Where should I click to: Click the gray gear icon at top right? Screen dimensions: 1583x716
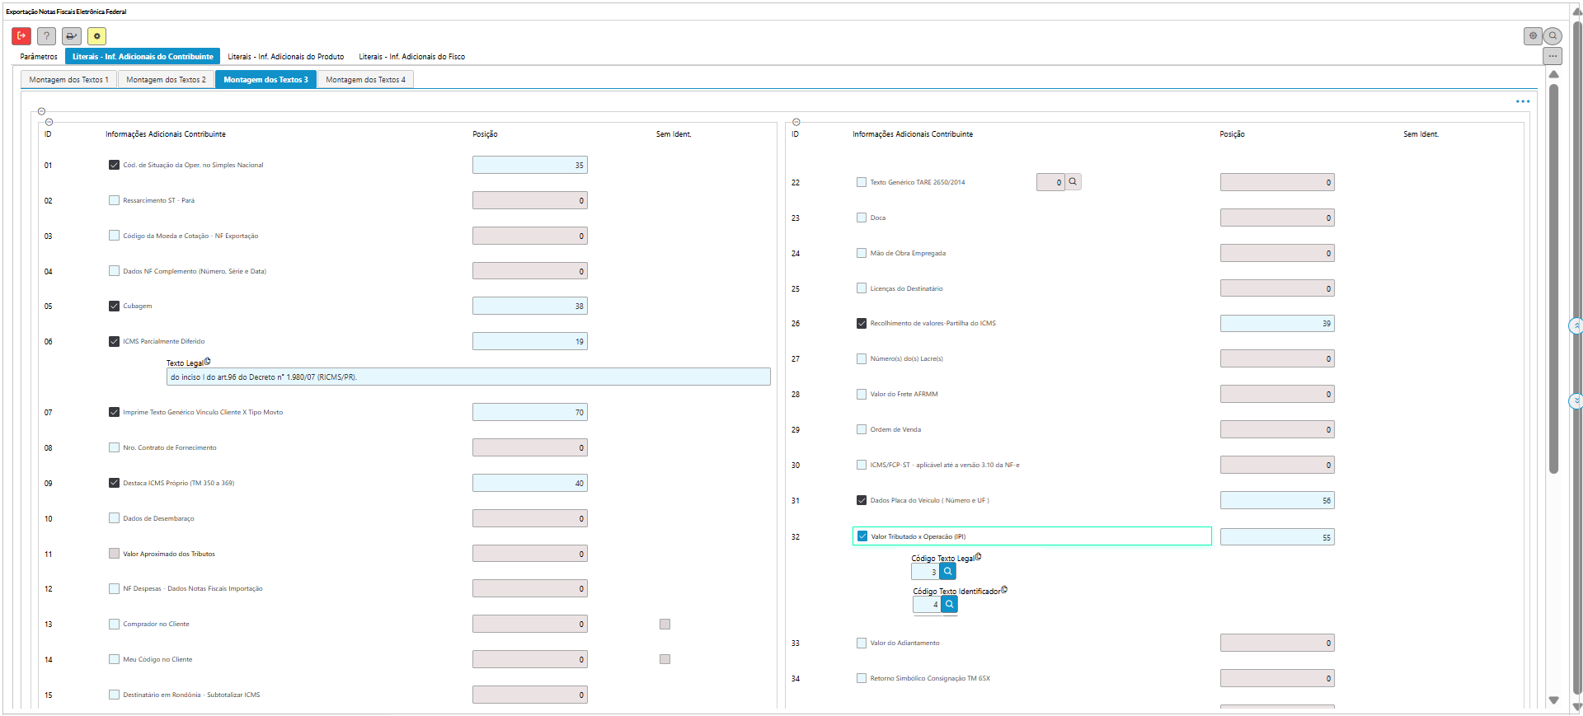coord(1533,36)
